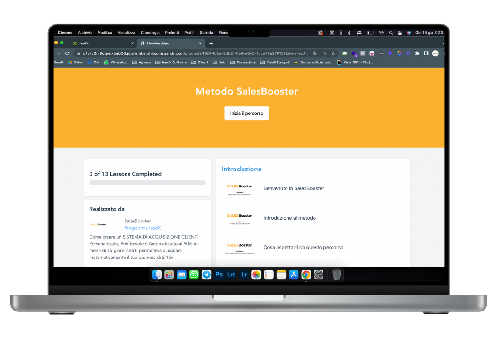
Task: Open the Trash in the dock
Action: (x=336, y=275)
